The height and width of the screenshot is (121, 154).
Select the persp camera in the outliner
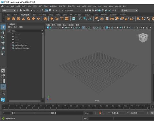(17, 34)
